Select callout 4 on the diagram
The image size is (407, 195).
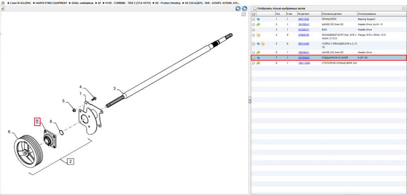[x=81, y=87]
